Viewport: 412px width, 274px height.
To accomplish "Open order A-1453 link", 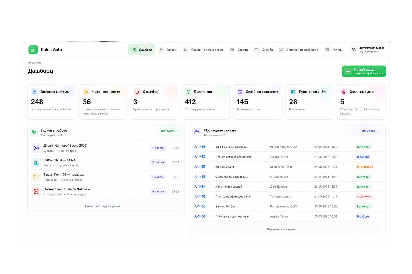I will click(x=200, y=196).
